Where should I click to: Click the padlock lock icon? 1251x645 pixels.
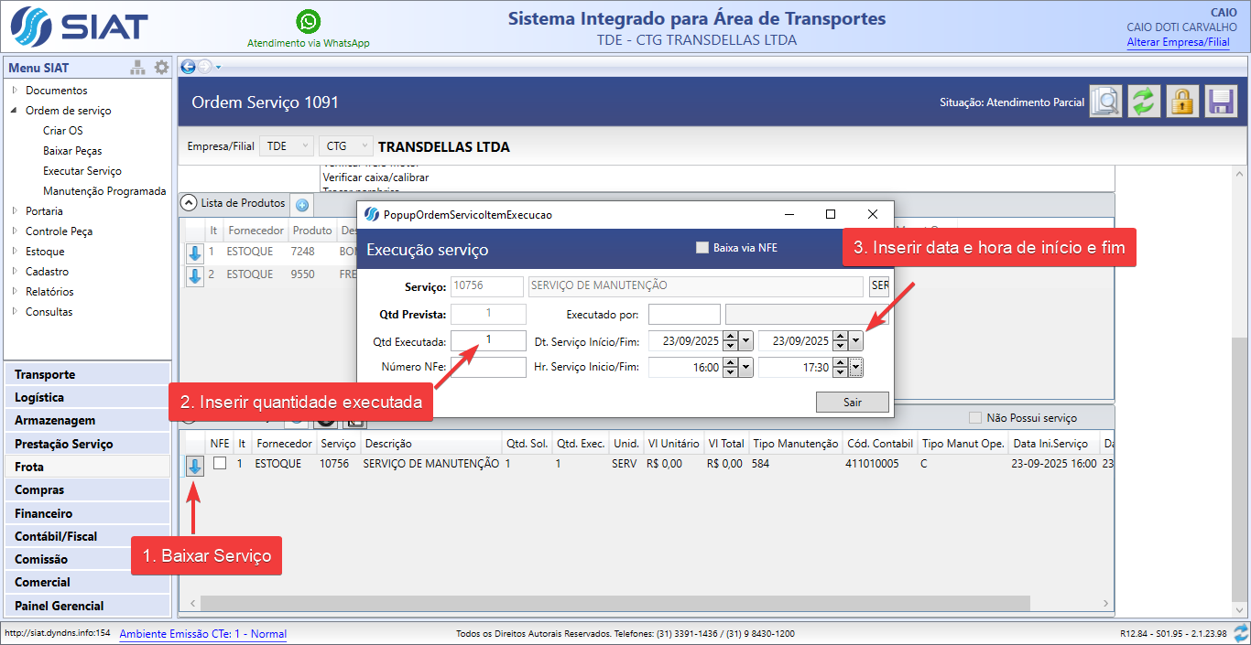tap(1182, 102)
